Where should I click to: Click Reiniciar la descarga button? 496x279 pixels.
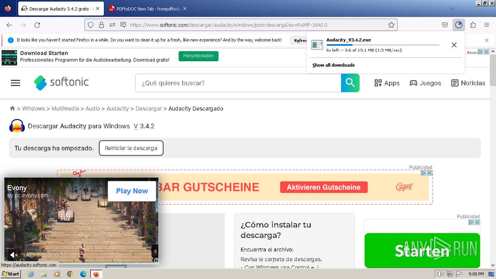pyautogui.click(x=131, y=148)
